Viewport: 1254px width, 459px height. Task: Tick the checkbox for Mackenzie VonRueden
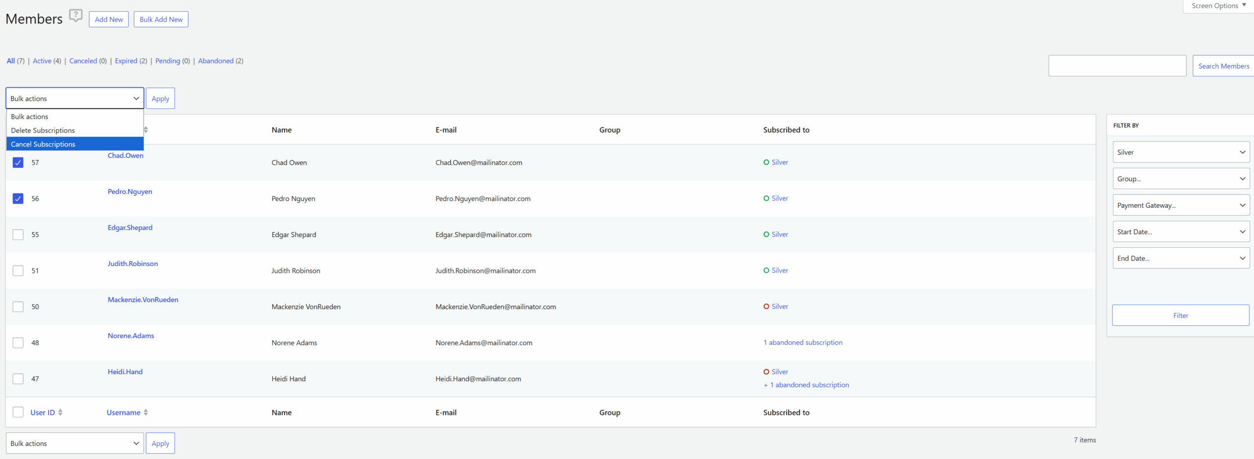(x=18, y=307)
